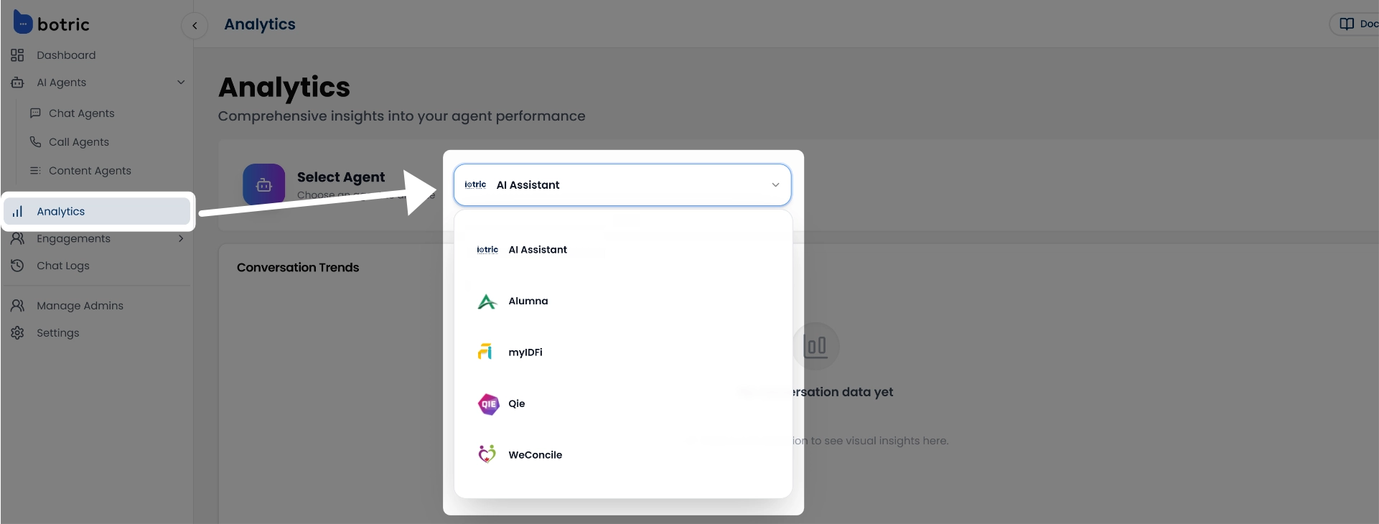This screenshot has height=524, width=1379.
Task: Click the green Alumna logo in the list
Action: tap(487, 301)
